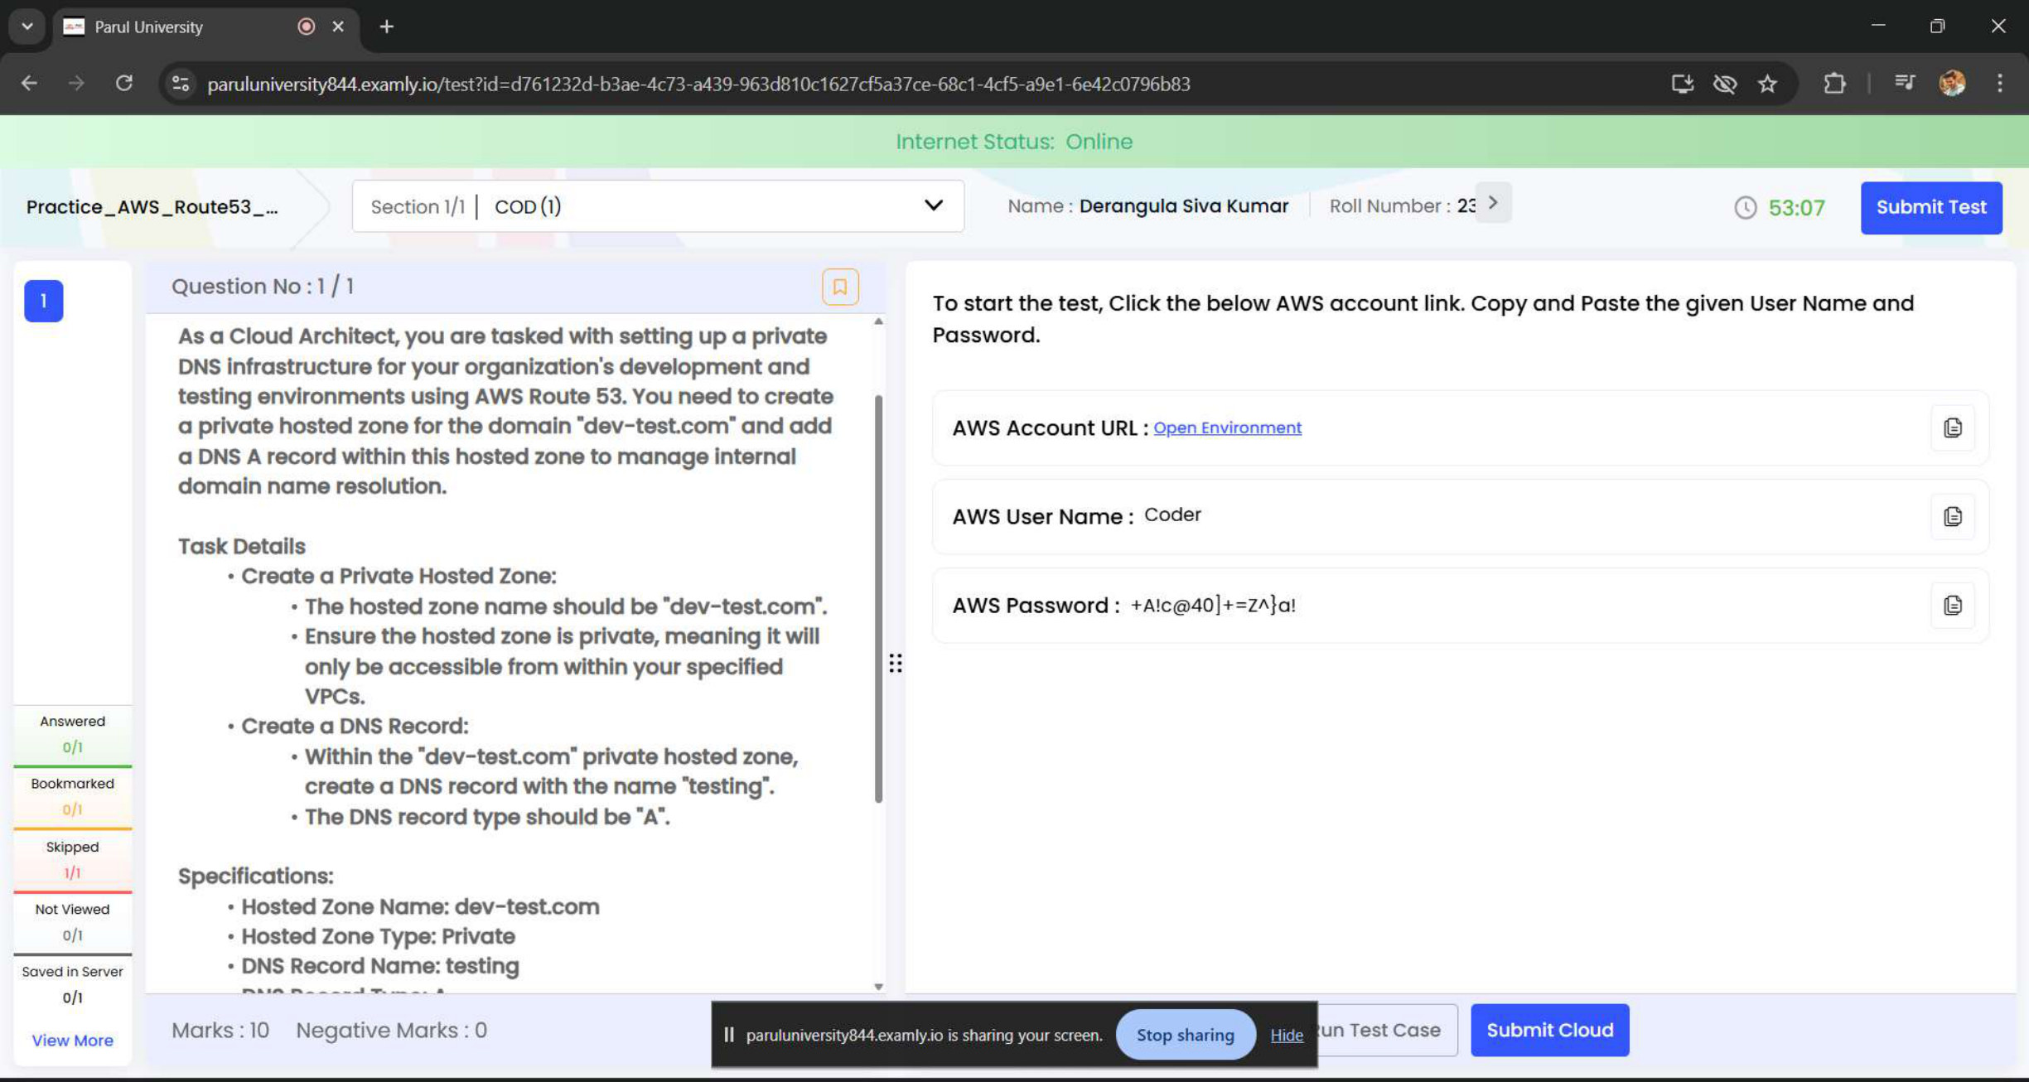Viewport: 2029px width, 1082px height.
Task: Click Submit Test button
Action: 1930,207
